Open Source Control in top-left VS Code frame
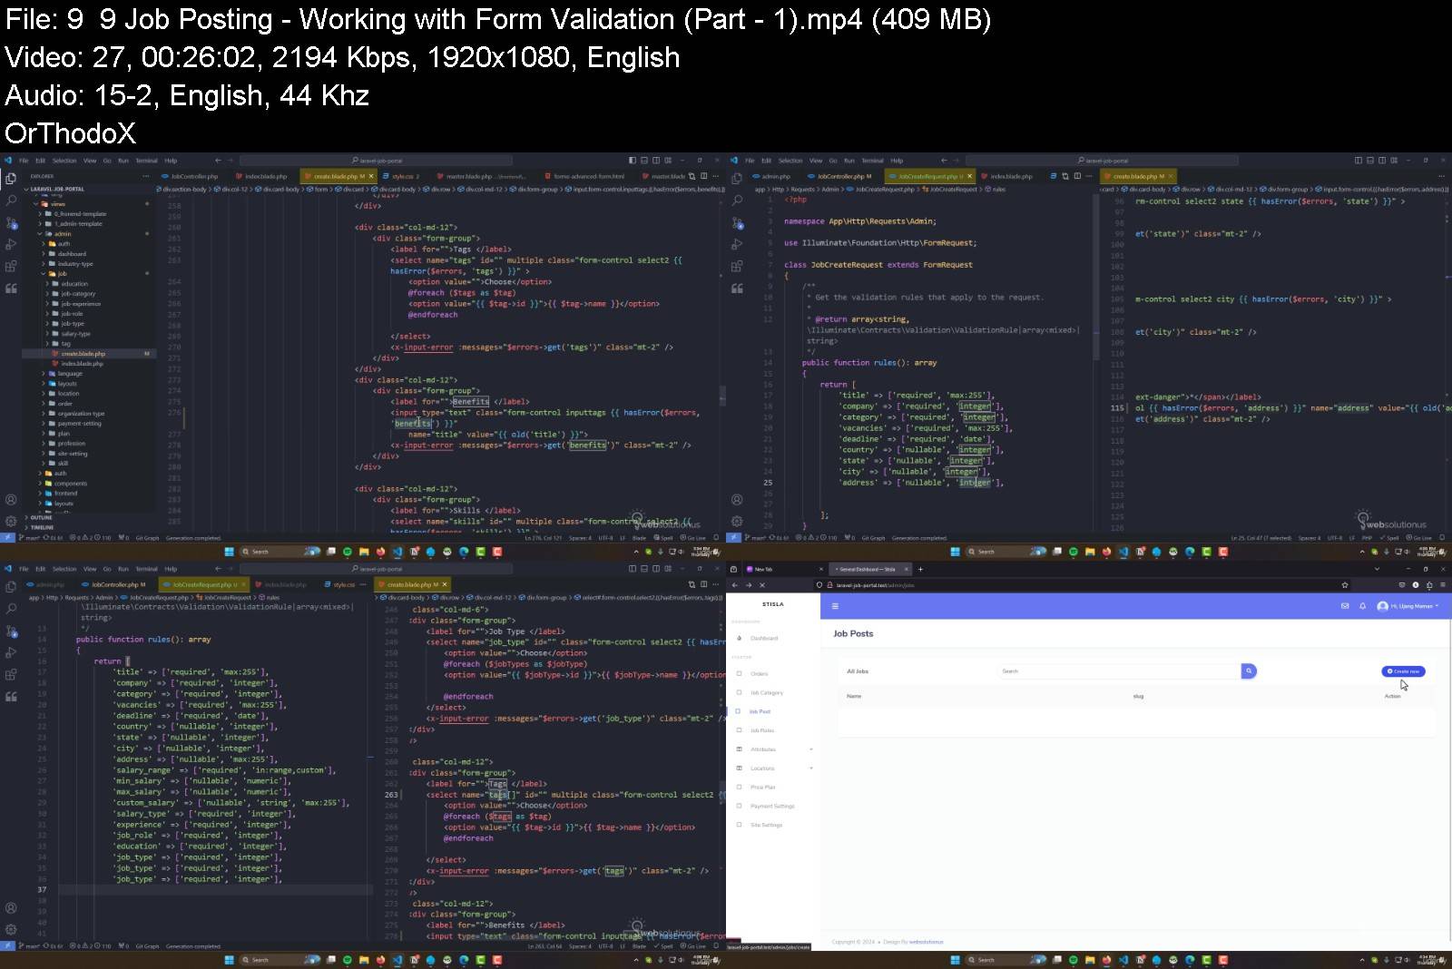1452x969 pixels. click(x=11, y=222)
